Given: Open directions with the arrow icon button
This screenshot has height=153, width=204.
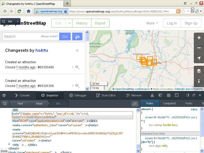Looking at the screenshot, I should tap(77, 36).
